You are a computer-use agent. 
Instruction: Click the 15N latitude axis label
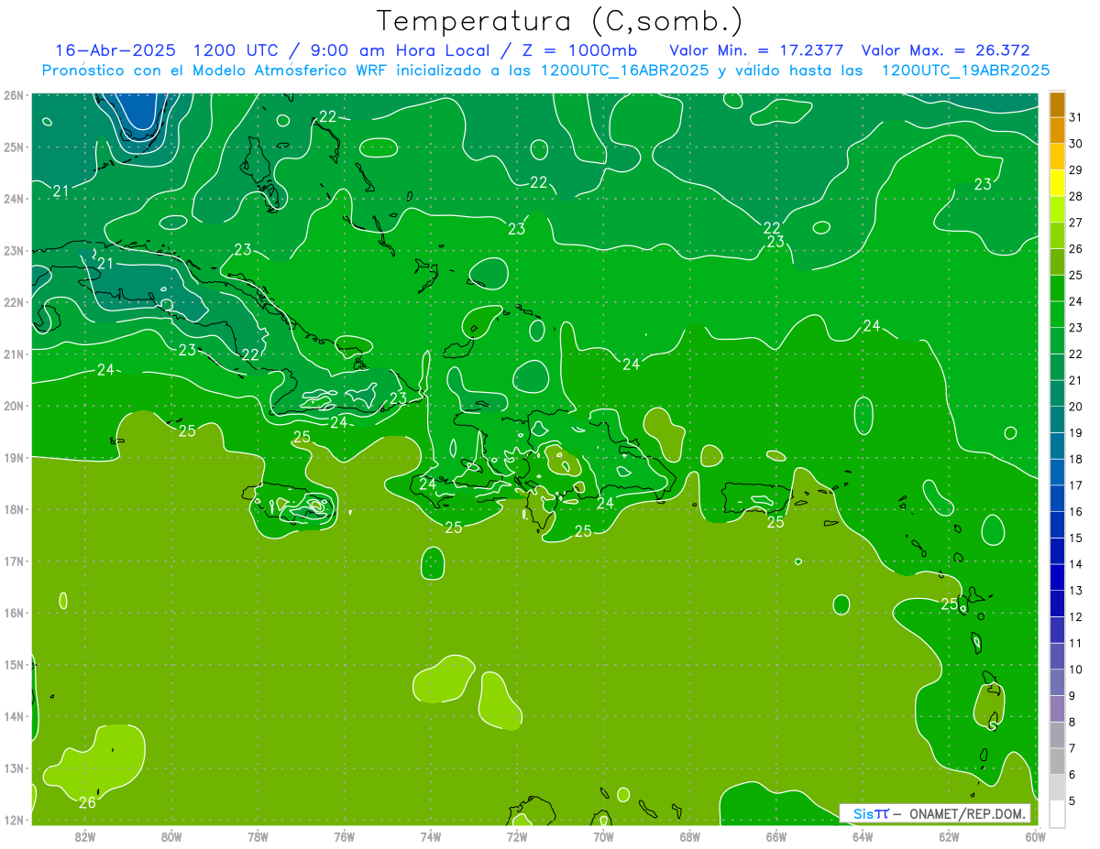tap(14, 665)
